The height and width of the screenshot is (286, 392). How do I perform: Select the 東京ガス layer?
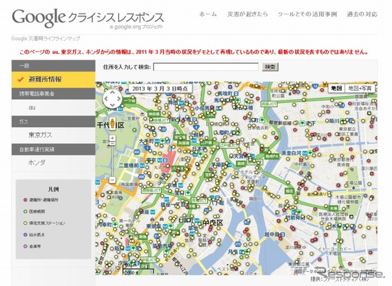(x=53, y=135)
